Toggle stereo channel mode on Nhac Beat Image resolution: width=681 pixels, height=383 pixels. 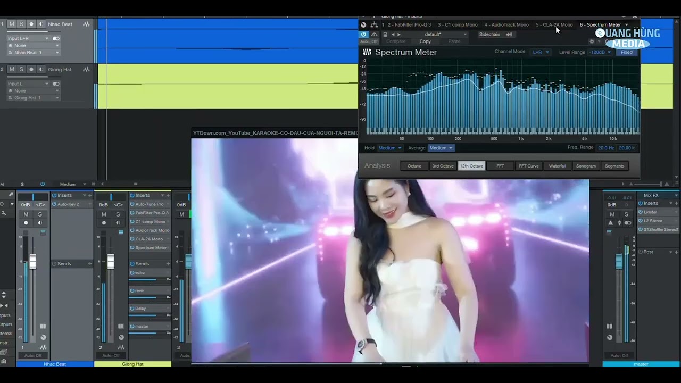click(56, 38)
